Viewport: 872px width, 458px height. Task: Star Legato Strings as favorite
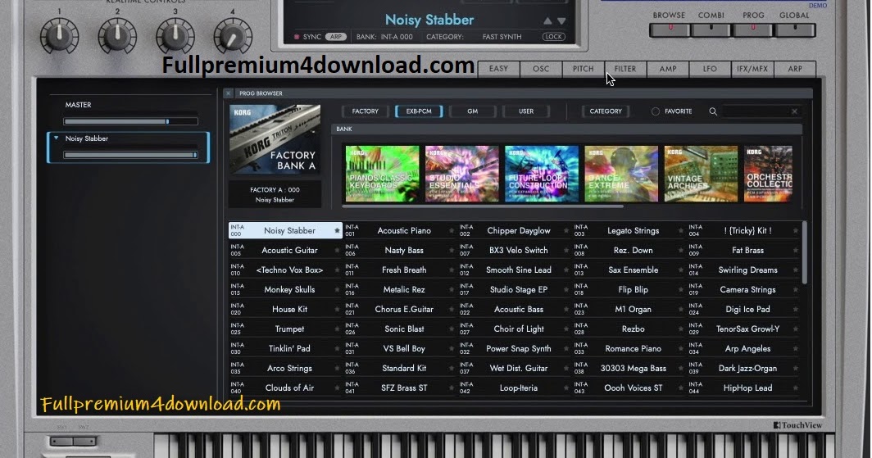click(x=681, y=231)
